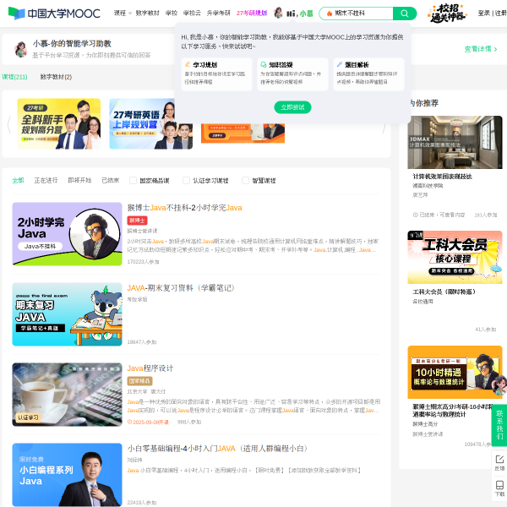507x507 pixels.
Task: Open the 期末复习JAVA thumbnail
Action: 68,314
